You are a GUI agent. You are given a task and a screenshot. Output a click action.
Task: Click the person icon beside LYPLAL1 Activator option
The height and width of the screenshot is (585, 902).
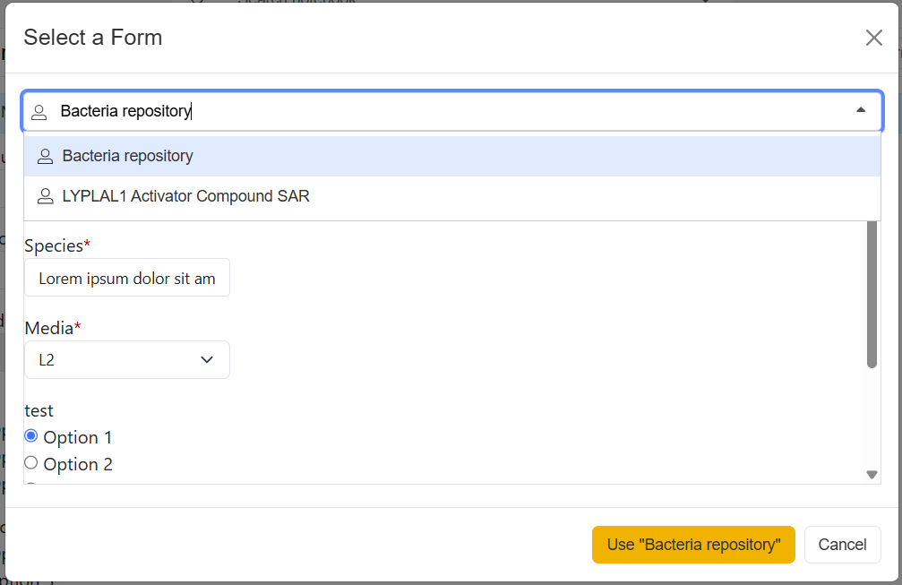tap(45, 197)
